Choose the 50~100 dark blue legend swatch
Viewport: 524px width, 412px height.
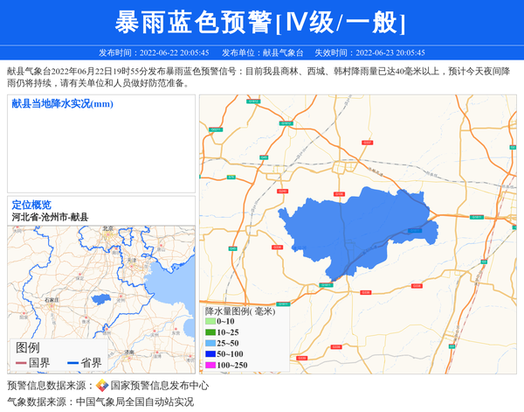[210, 354]
